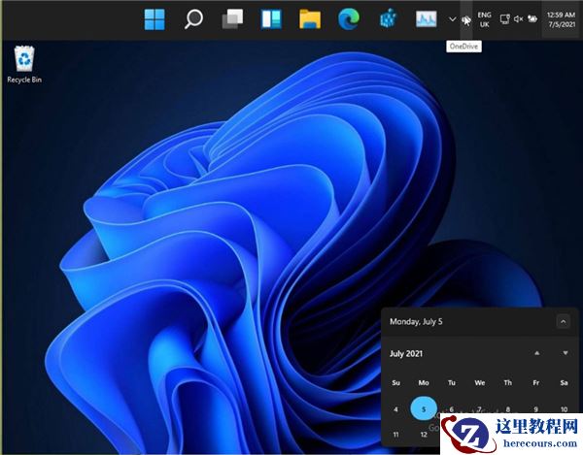The width and height of the screenshot is (583, 455).
Task: Open the Windows Start menu
Action: [x=154, y=19]
